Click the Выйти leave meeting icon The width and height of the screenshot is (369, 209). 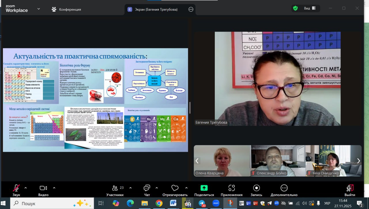point(350,188)
